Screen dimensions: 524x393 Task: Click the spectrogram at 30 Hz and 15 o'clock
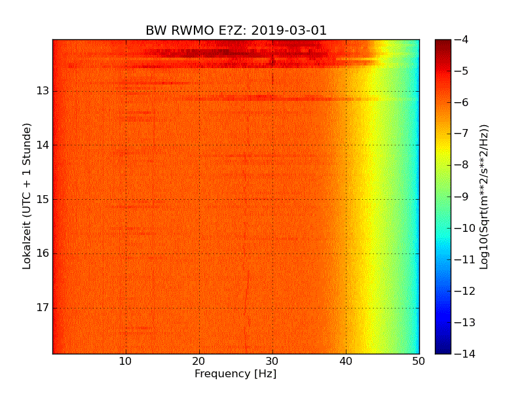click(272, 200)
